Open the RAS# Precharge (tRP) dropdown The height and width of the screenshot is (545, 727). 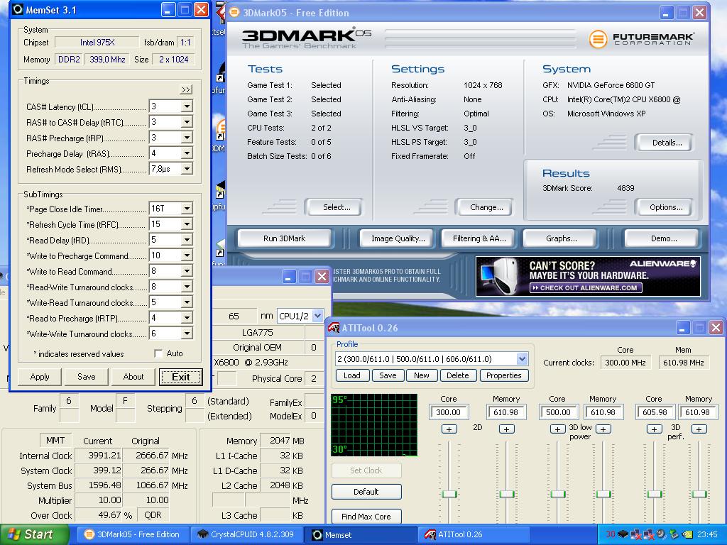pyautogui.click(x=187, y=138)
